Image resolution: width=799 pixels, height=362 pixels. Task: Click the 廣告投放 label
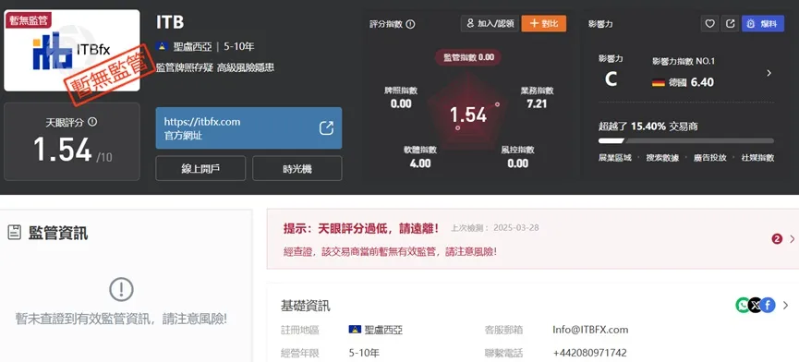coord(709,158)
